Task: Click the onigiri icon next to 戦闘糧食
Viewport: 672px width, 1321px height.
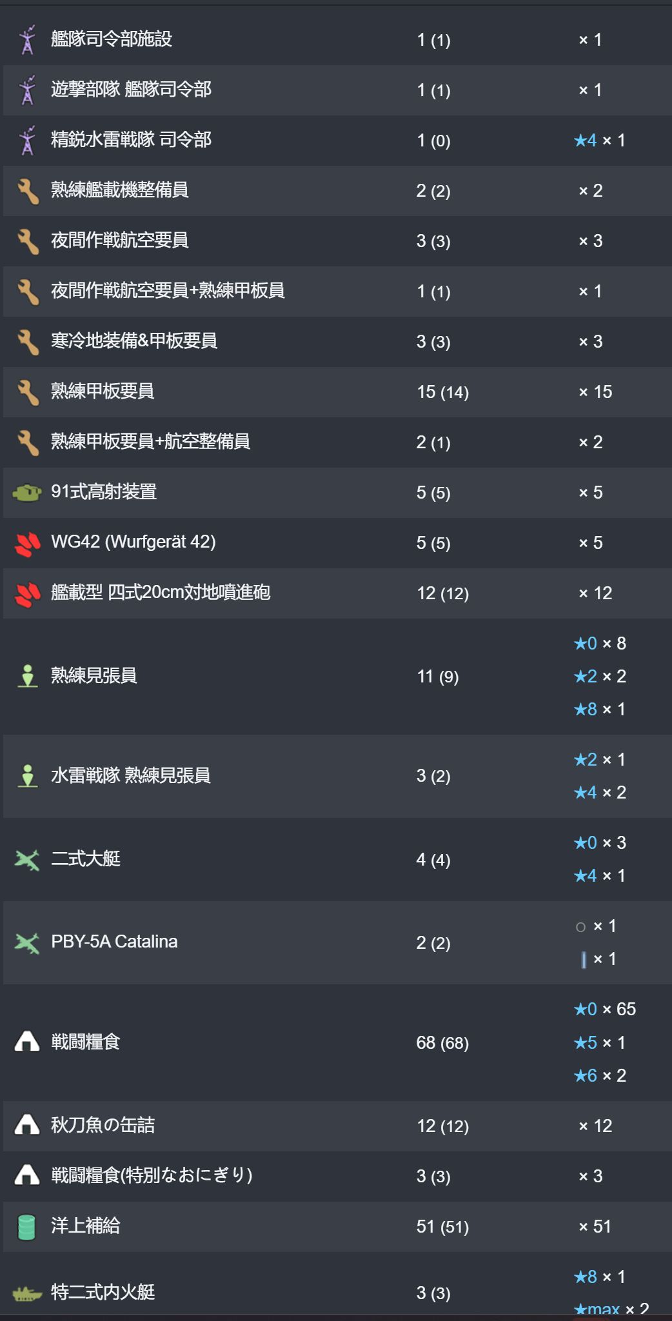Action: [x=27, y=1041]
